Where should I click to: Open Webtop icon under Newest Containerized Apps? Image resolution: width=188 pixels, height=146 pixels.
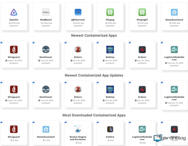coord(110,50)
